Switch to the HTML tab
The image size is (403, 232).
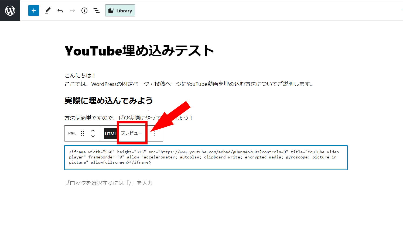click(110, 134)
